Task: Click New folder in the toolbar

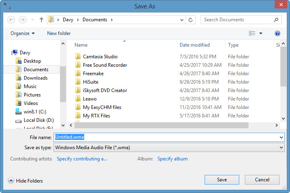Action: click(59, 33)
